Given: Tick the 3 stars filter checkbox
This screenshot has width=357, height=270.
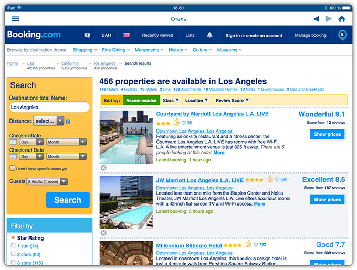Looking at the screenshot, I should point(13,262).
